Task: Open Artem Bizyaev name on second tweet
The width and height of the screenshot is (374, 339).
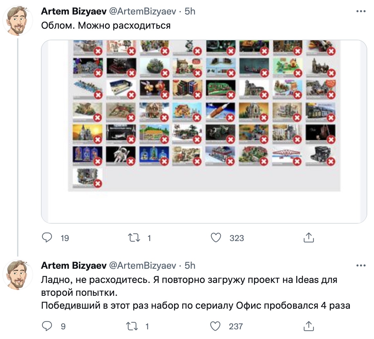Action: tap(74, 265)
